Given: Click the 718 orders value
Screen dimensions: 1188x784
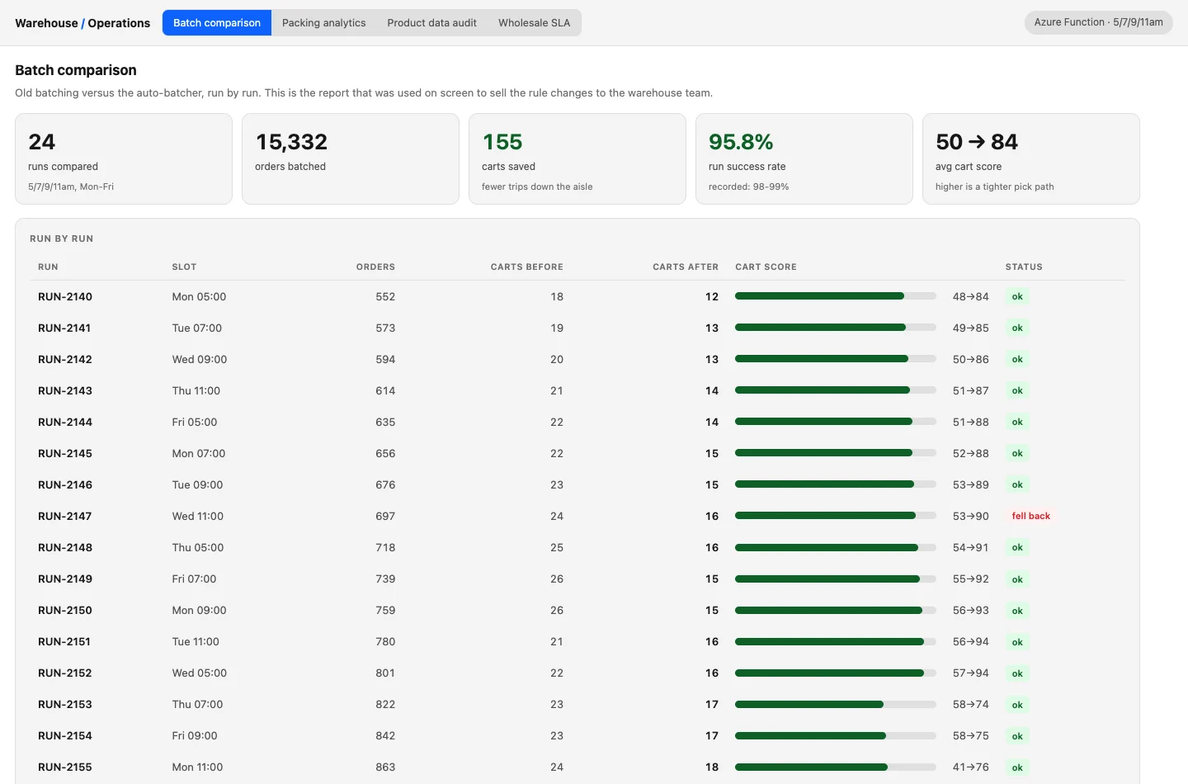Looking at the screenshot, I should pyautogui.click(x=385, y=547).
